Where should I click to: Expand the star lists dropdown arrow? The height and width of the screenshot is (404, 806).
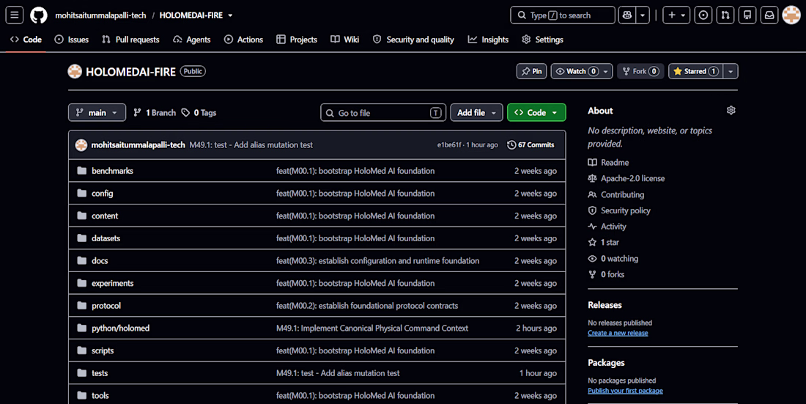point(731,71)
